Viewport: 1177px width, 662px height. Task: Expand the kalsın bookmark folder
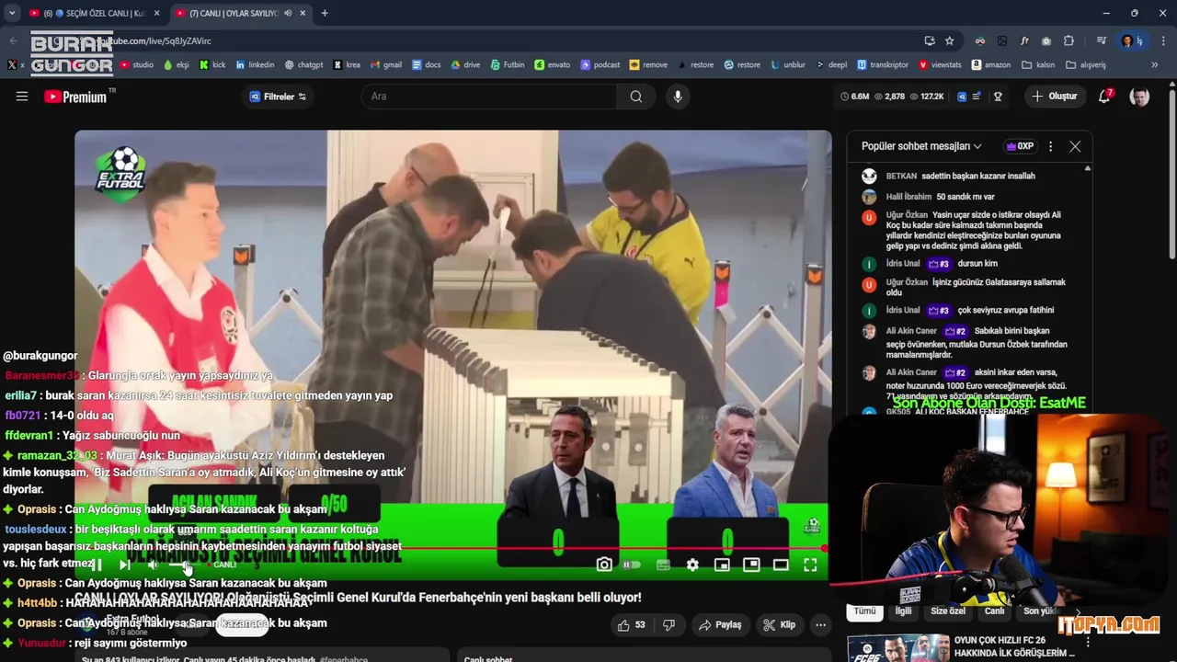(1037, 64)
